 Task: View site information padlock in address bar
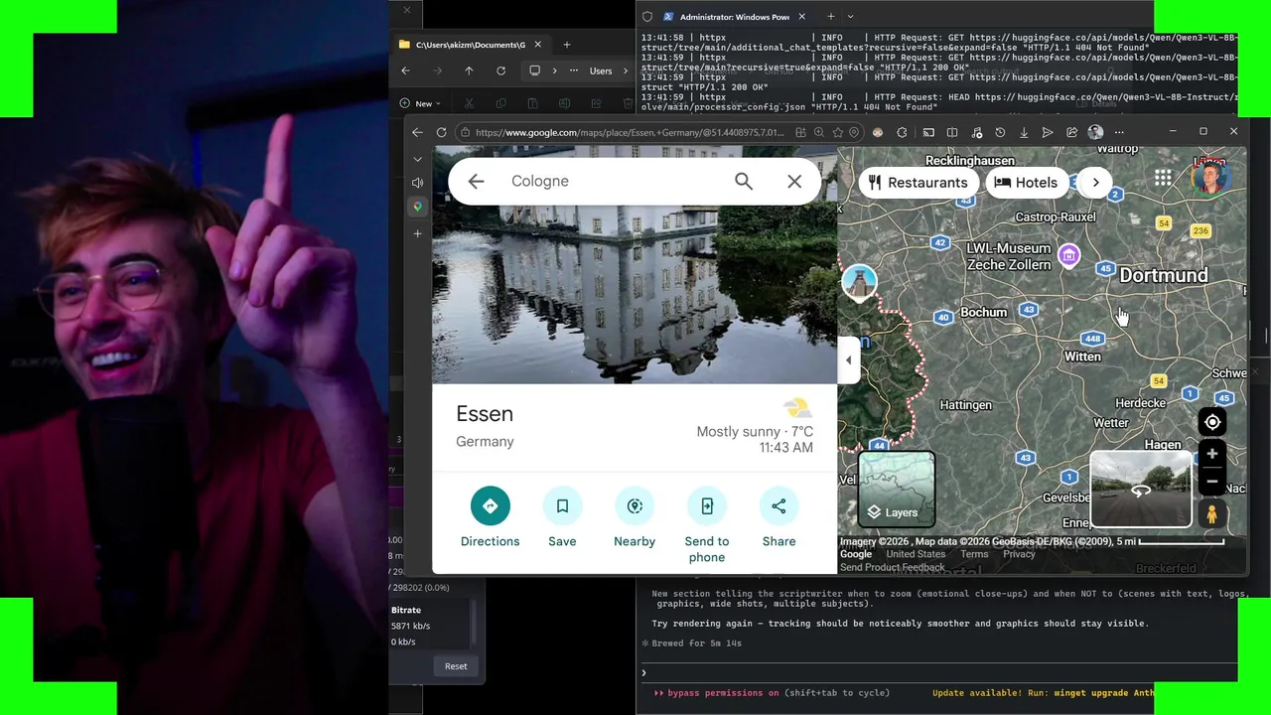pos(465,132)
